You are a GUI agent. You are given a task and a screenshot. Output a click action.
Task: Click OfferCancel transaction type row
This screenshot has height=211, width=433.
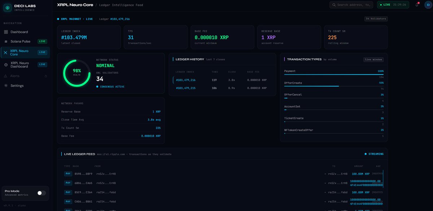(334, 98)
